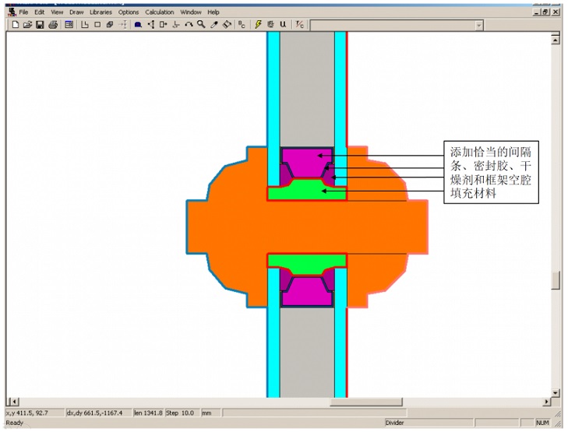The image size is (568, 432).
Task: Open the Options menu
Action: click(x=129, y=12)
